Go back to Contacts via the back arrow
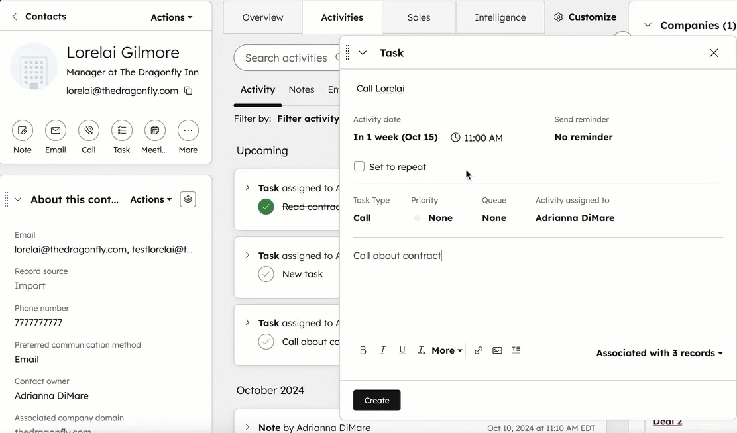737x433 pixels. 15,17
